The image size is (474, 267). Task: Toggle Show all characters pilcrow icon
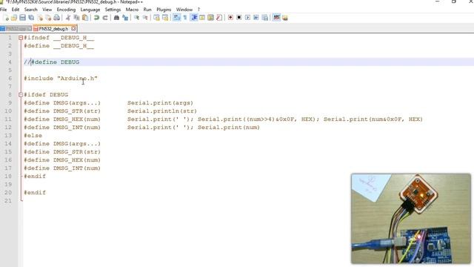click(x=185, y=18)
